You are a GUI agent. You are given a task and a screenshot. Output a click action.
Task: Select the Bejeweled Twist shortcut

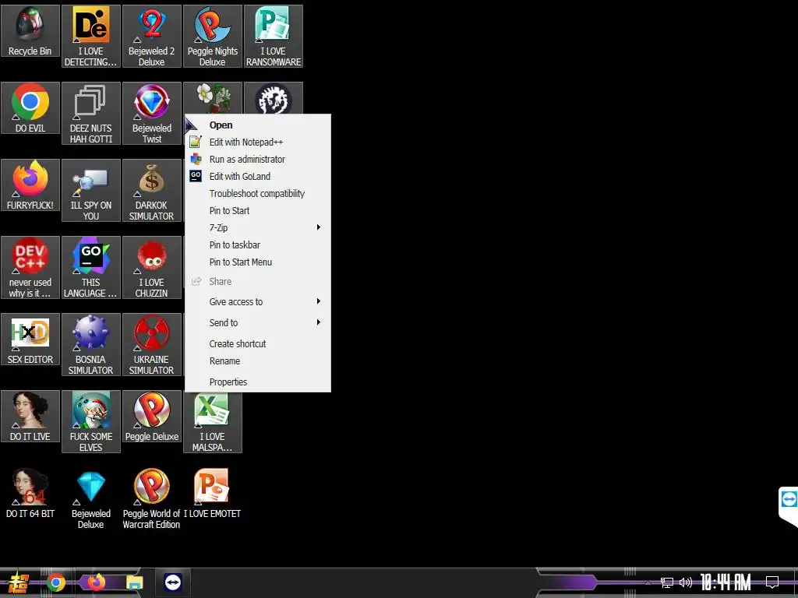pos(152,114)
